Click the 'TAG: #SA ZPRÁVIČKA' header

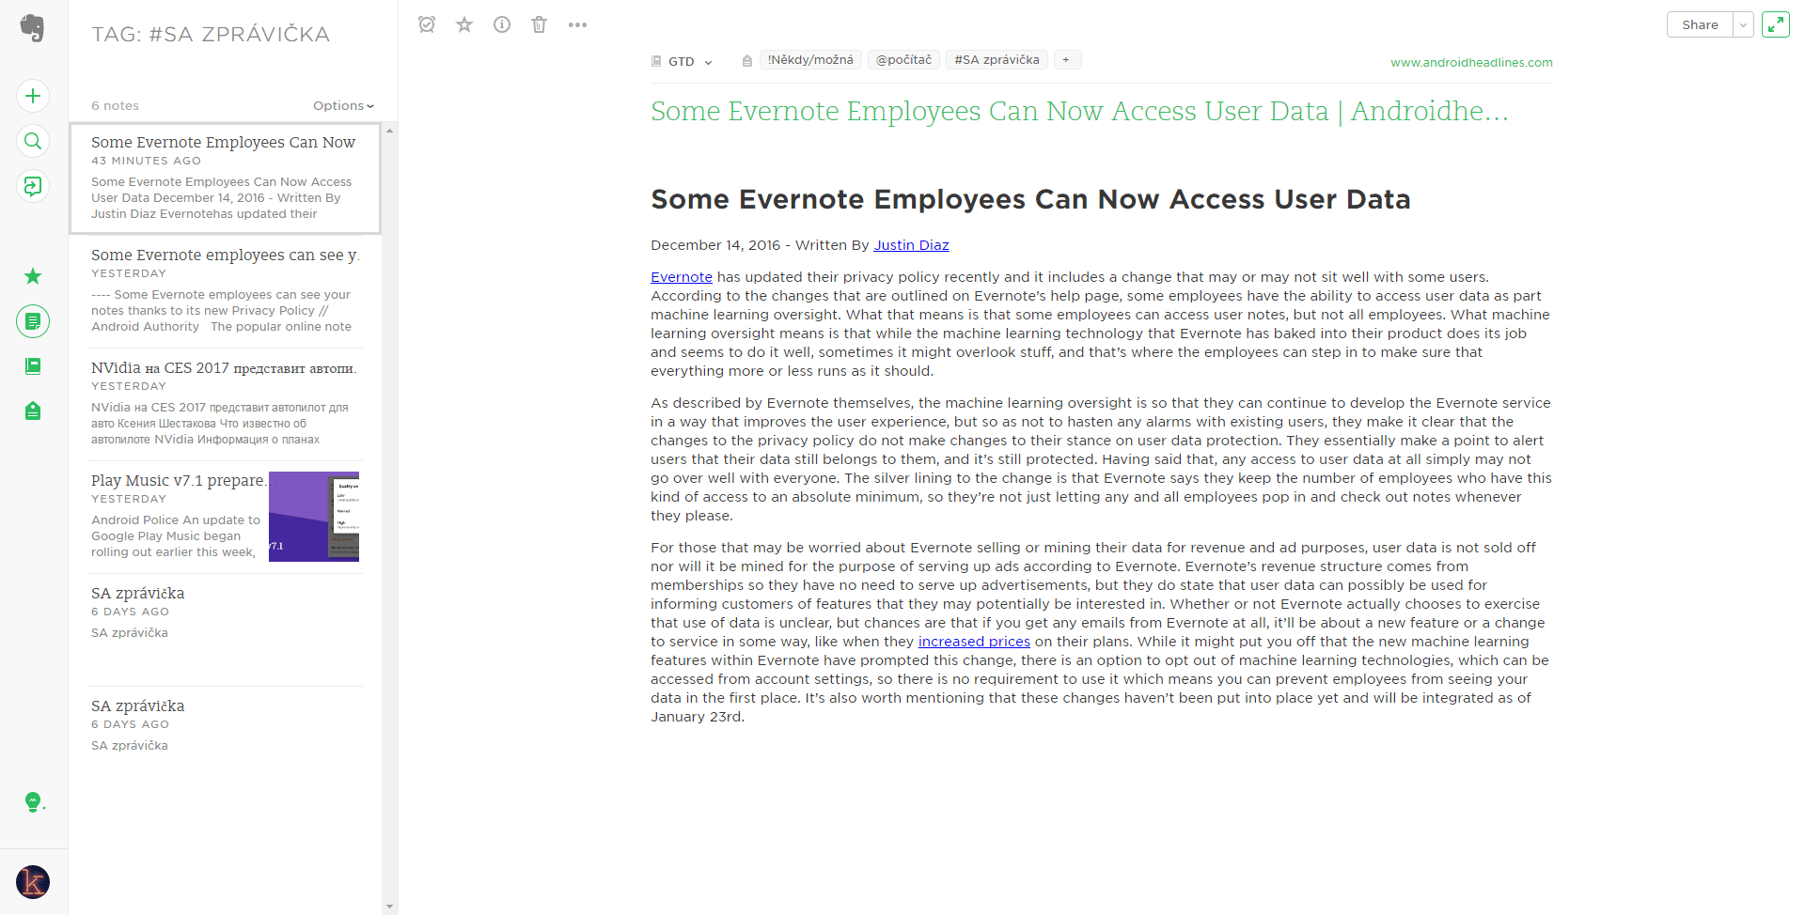[211, 35]
